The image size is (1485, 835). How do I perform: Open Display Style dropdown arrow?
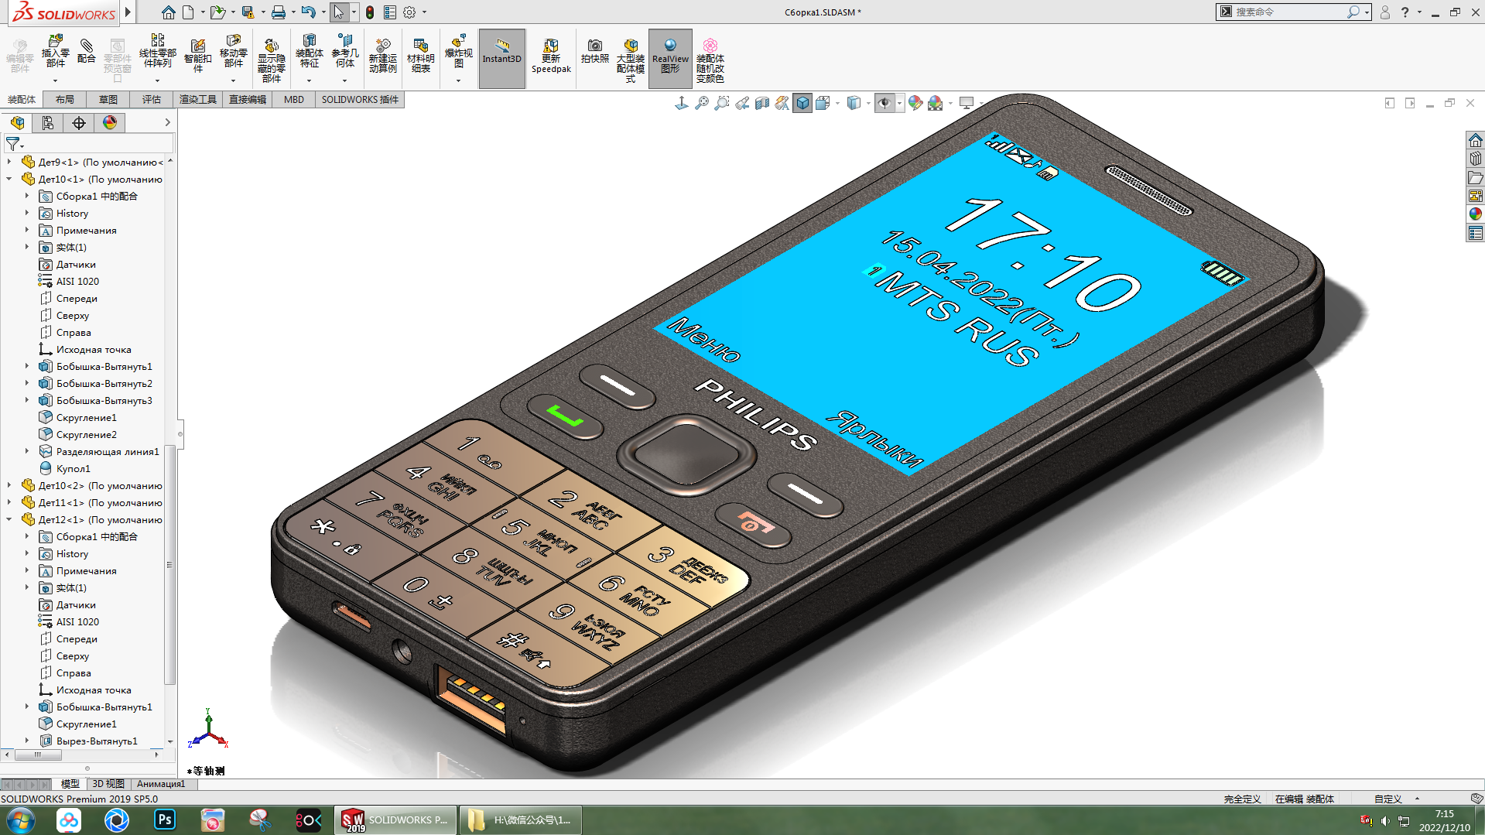[868, 103]
